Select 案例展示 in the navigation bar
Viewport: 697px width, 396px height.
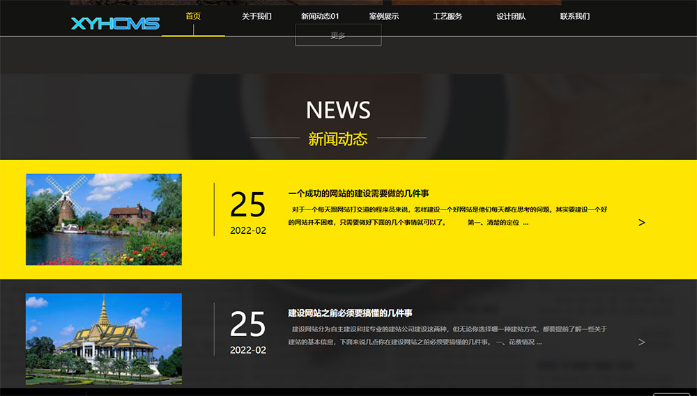384,16
